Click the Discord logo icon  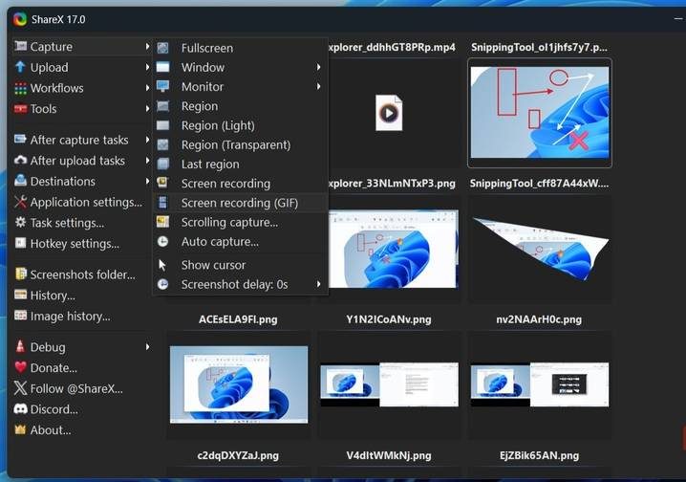pos(20,409)
